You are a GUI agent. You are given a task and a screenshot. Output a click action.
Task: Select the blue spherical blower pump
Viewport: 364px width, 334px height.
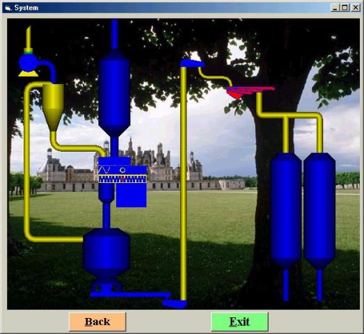(x=28, y=63)
